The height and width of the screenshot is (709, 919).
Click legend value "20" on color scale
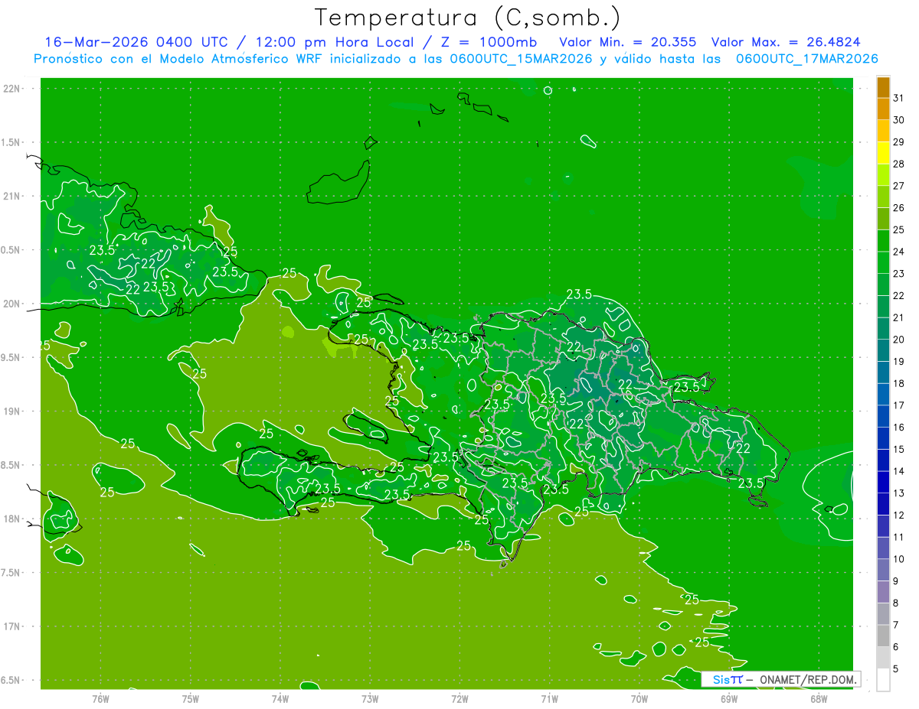[x=898, y=340]
